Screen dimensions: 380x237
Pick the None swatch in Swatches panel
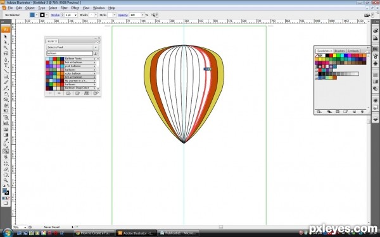tap(317, 56)
